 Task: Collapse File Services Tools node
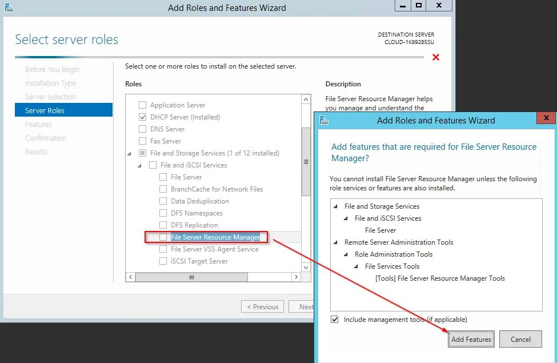click(356, 266)
